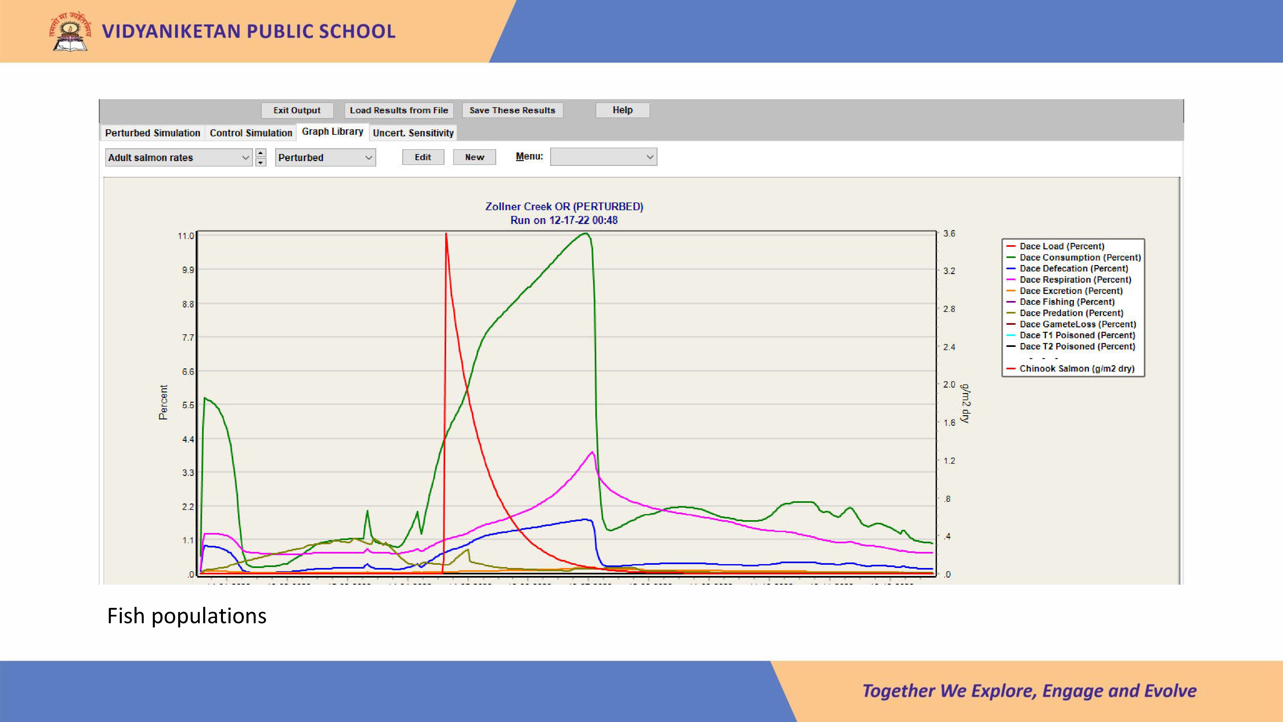Click Save These Results button

click(x=512, y=110)
